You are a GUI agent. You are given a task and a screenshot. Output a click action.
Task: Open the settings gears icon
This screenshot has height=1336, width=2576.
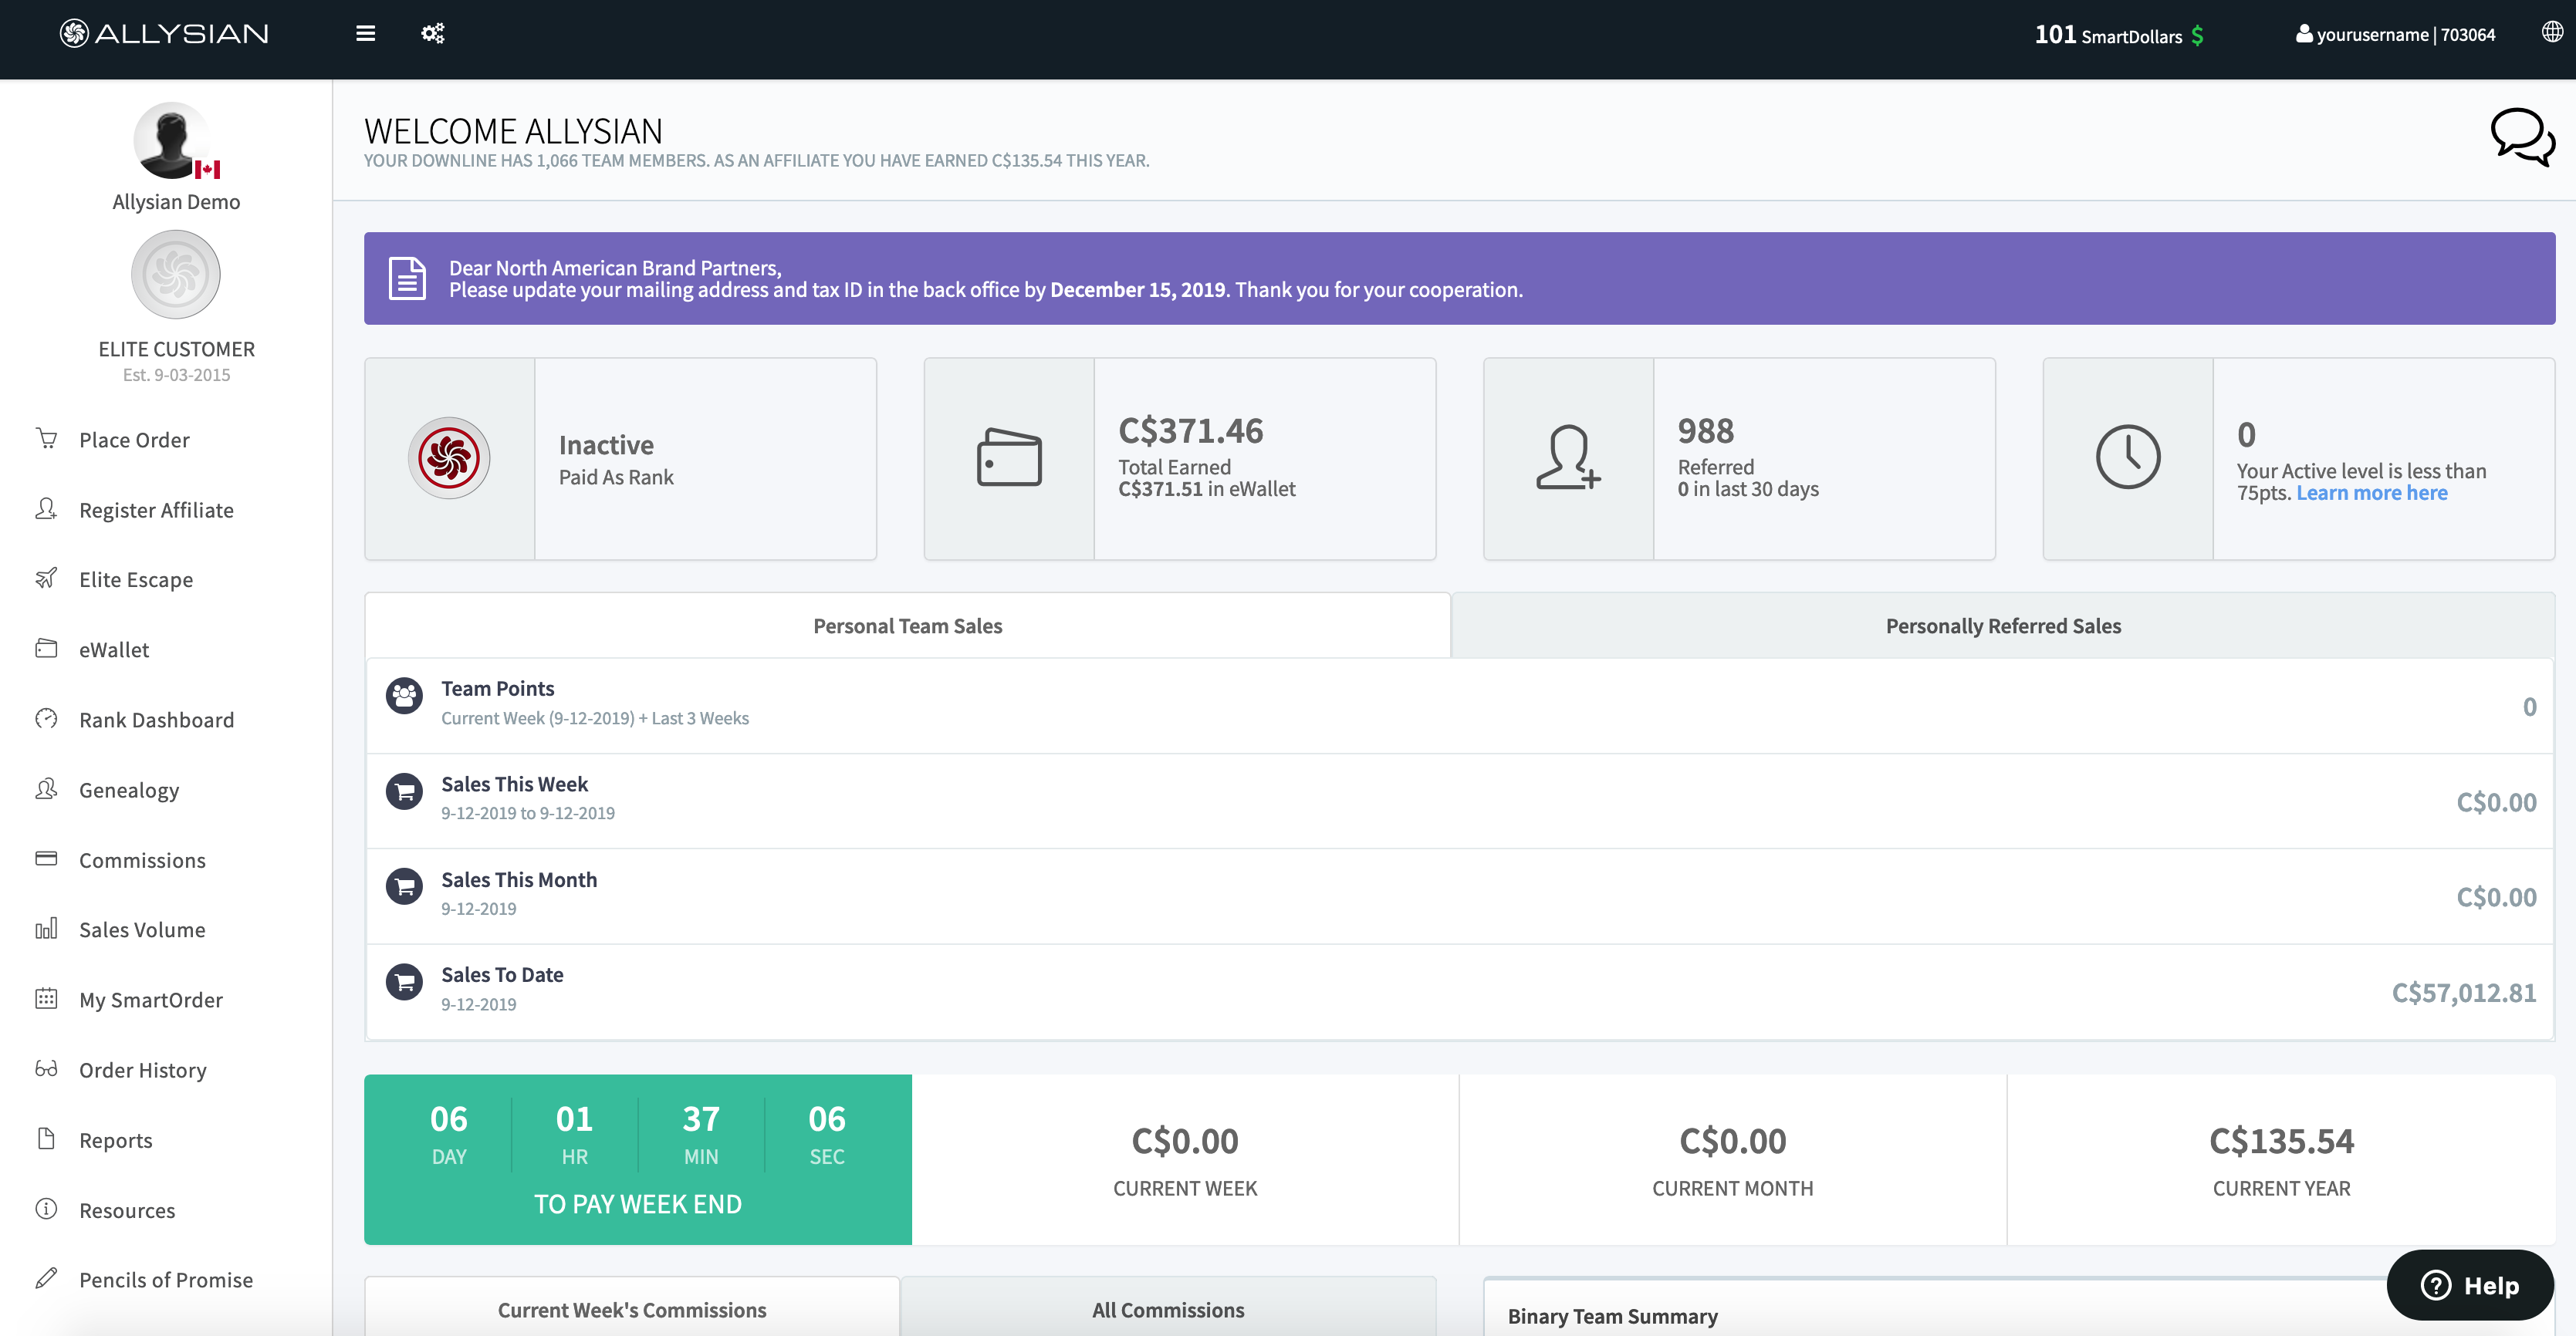[433, 34]
